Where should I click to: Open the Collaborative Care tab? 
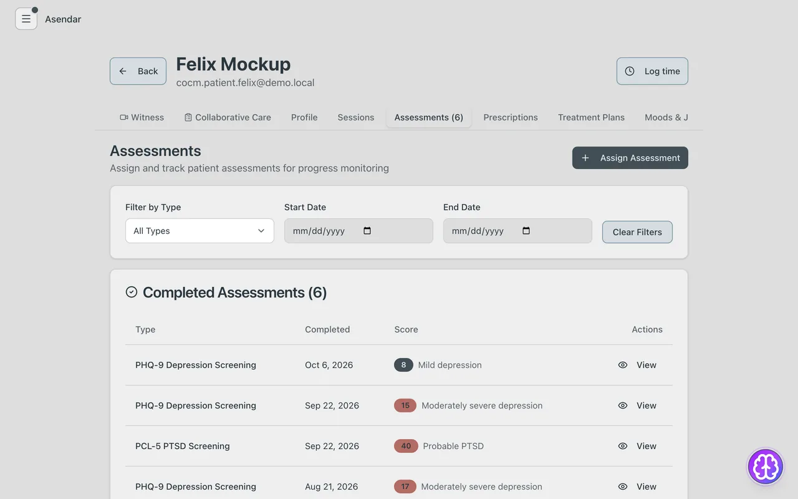point(228,117)
